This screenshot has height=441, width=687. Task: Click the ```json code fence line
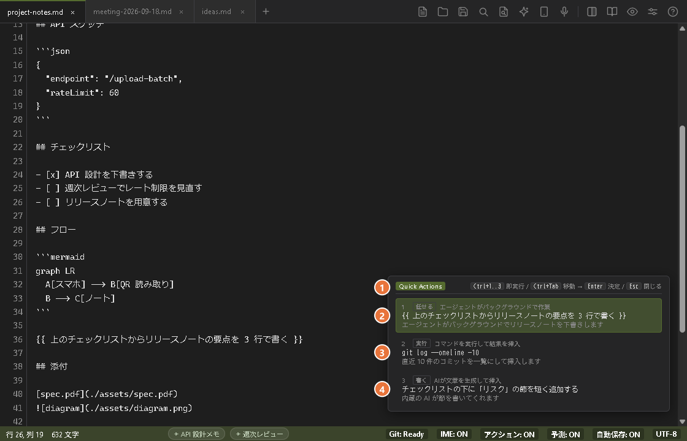53,51
